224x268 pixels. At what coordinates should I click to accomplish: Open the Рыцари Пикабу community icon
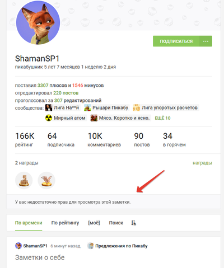87,108
